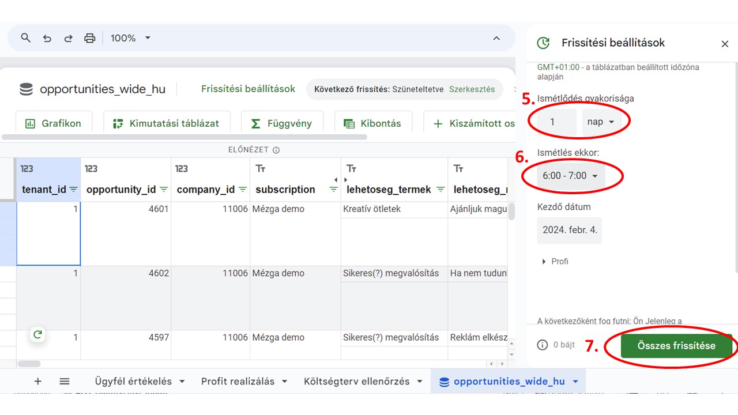This screenshot has width=738, height=415.
Task: Click the Összes frissítése button
Action: pos(676,346)
